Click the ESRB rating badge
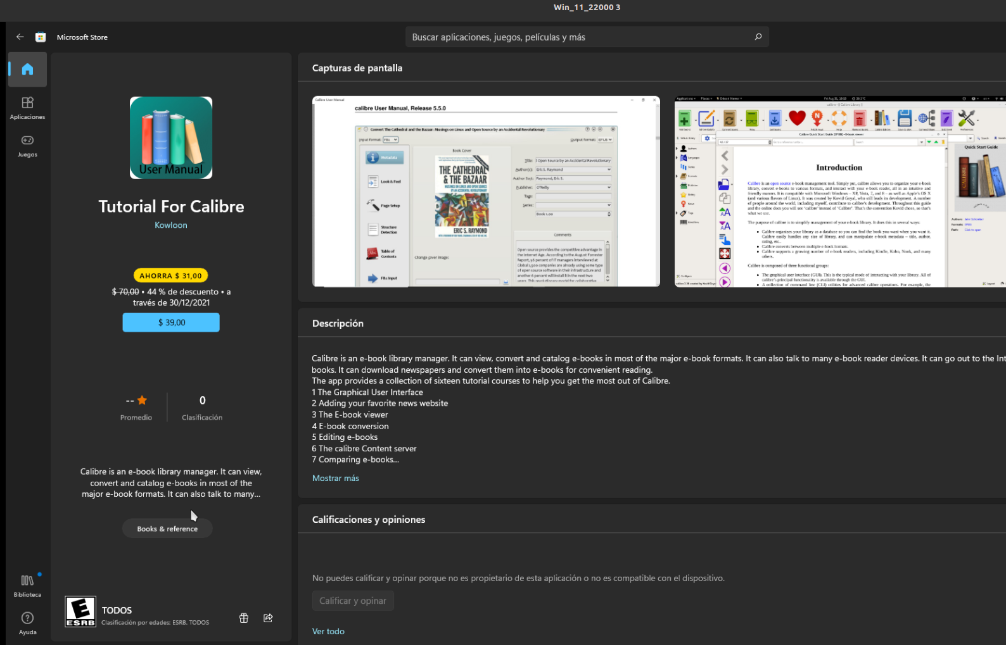1006x645 pixels. point(80,612)
